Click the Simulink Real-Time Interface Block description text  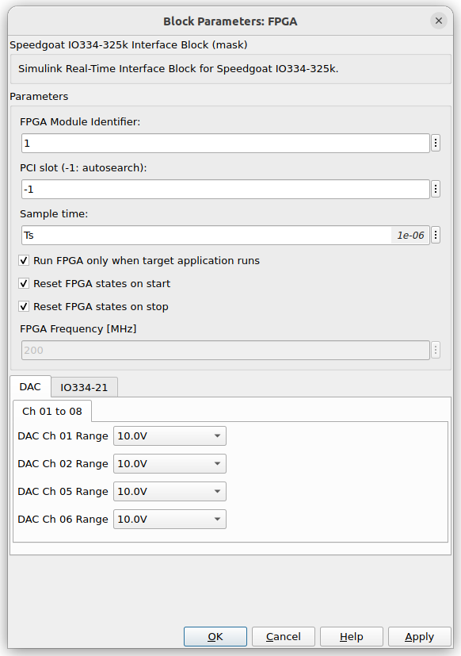coord(178,68)
